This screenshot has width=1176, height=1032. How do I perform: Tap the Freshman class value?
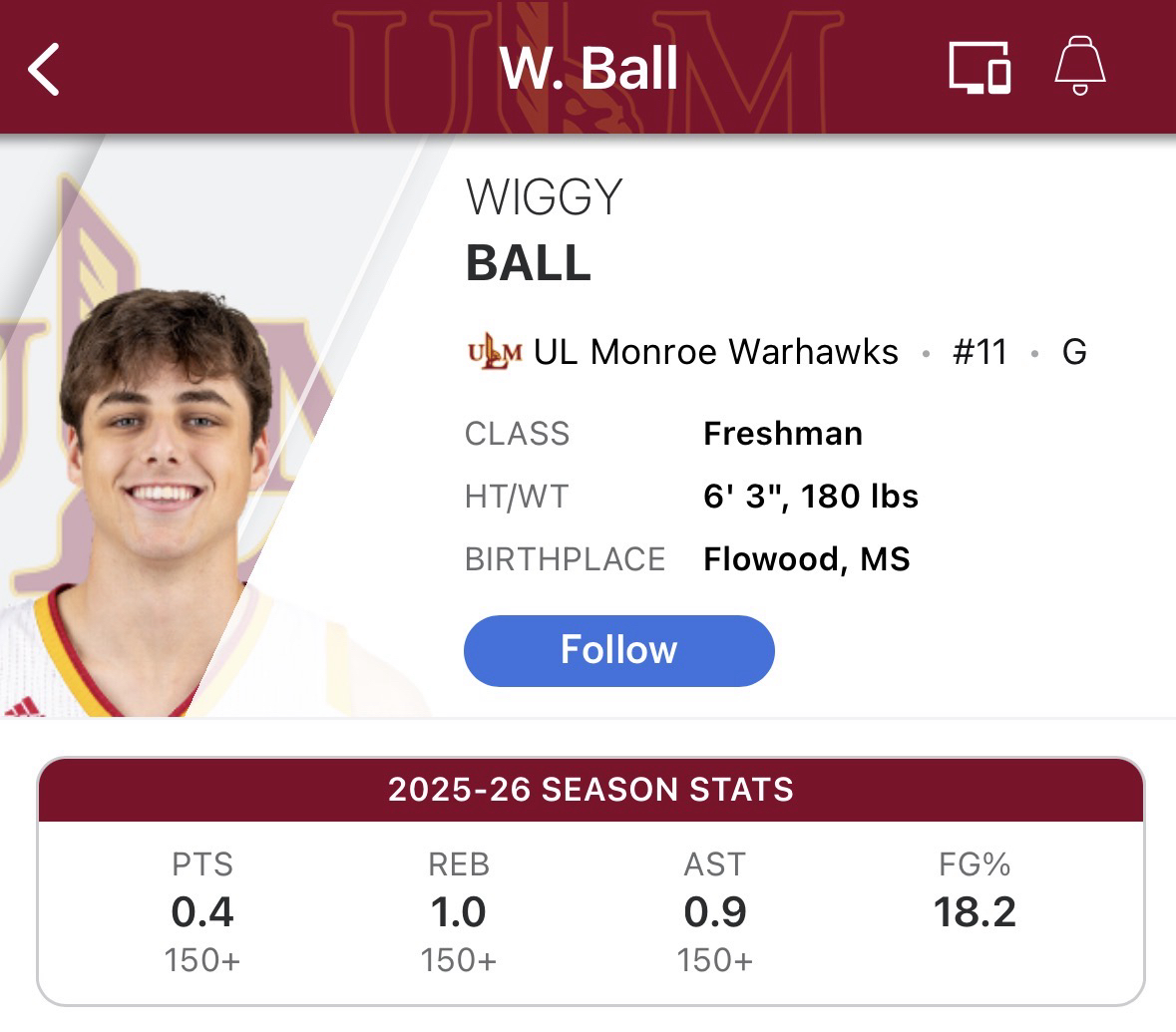point(783,434)
